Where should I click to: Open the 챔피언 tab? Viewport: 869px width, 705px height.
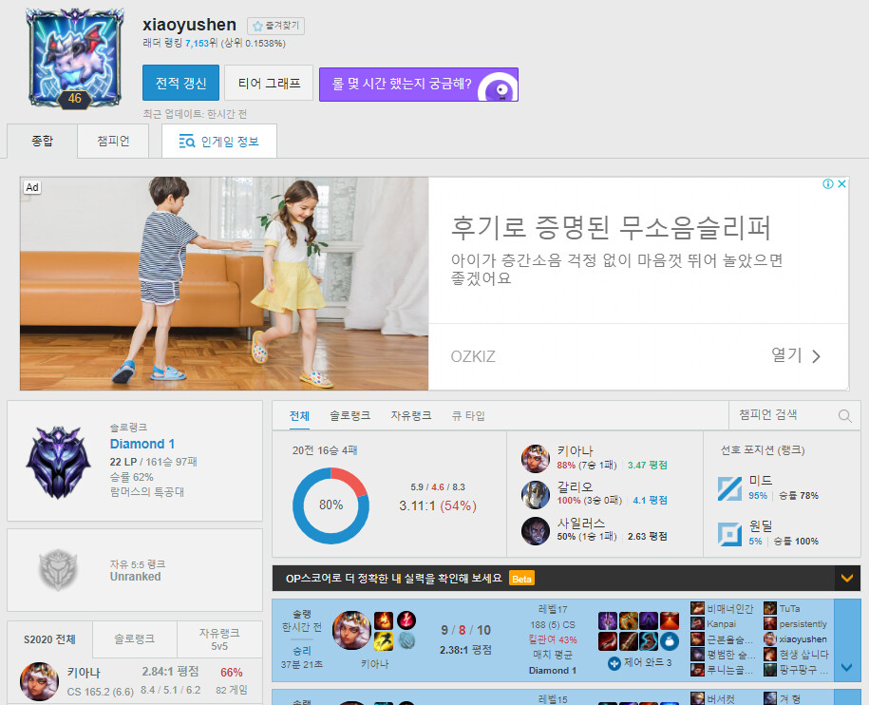[x=113, y=142]
